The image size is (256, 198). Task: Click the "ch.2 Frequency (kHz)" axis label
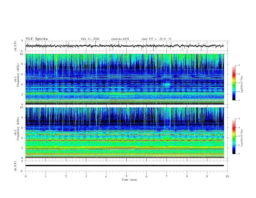click(x=17, y=129)
